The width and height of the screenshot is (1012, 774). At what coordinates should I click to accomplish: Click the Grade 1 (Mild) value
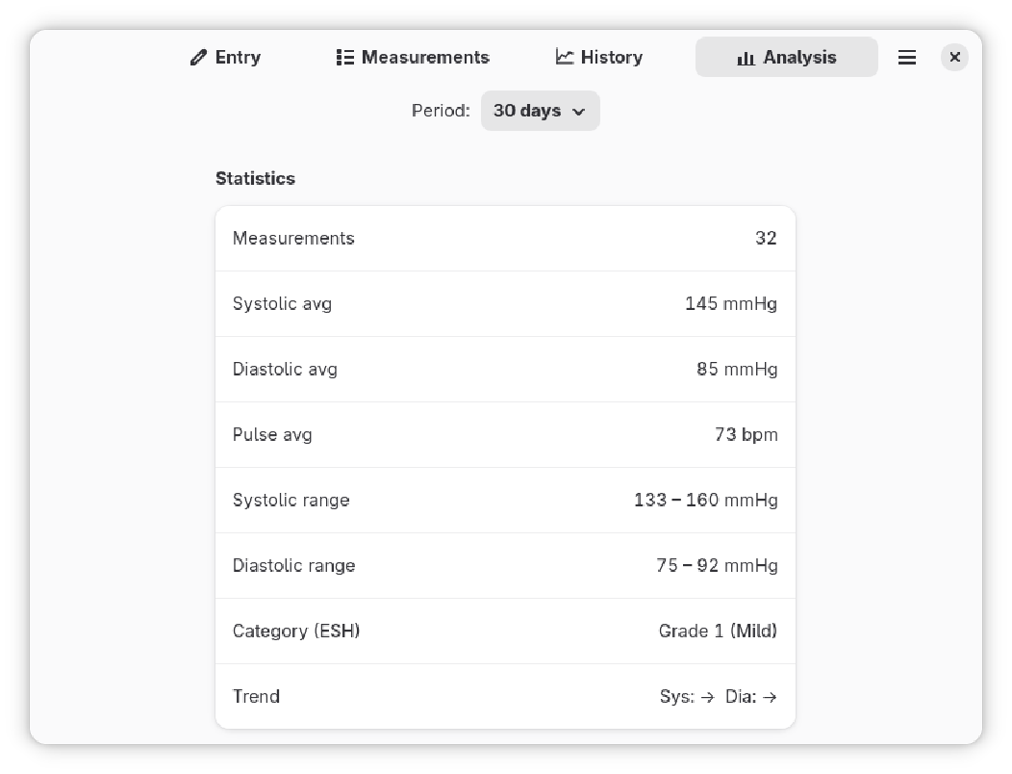click(718, 632)
